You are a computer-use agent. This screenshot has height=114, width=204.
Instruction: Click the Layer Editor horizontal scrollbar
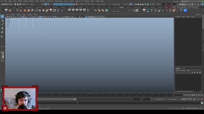[185, 92]
